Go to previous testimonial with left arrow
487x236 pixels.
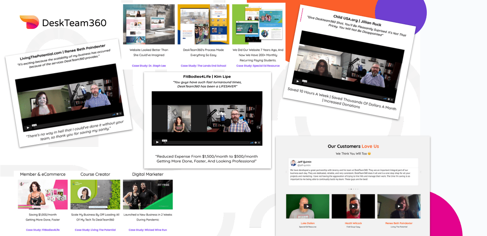pos(286,172)
